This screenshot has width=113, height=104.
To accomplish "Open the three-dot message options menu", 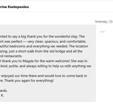I will click(102, 32).
